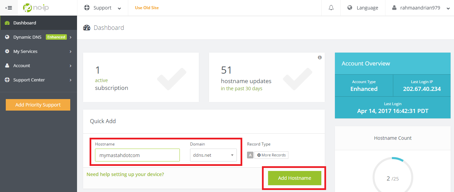The width and height of the screenshot is (454, 192).
Task: Click the More Records button
Action: [271, 155]
